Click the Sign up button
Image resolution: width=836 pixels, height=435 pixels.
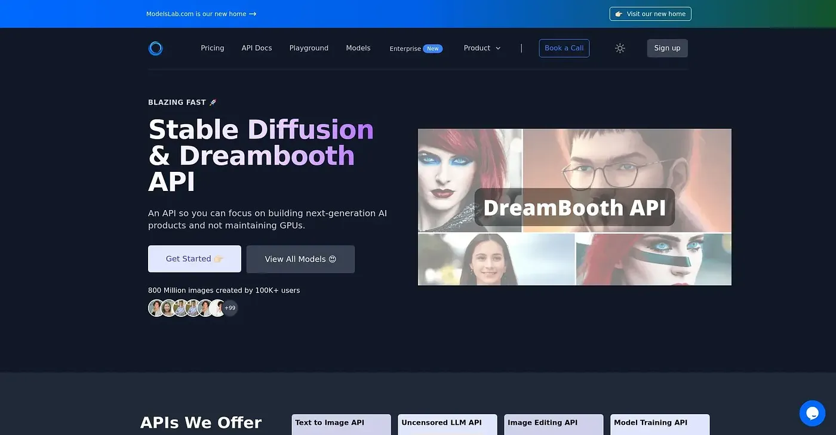coord(667,48)
